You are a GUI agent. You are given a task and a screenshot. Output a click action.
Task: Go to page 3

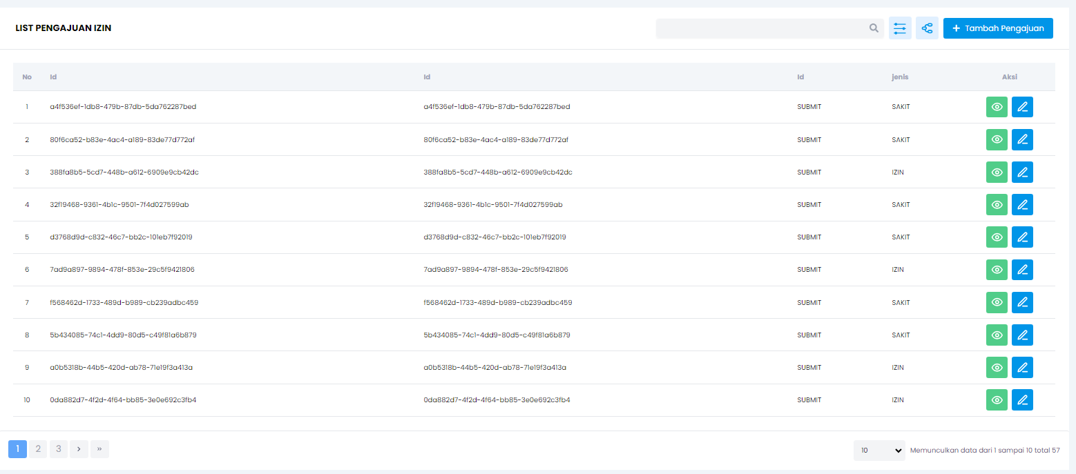59,449
